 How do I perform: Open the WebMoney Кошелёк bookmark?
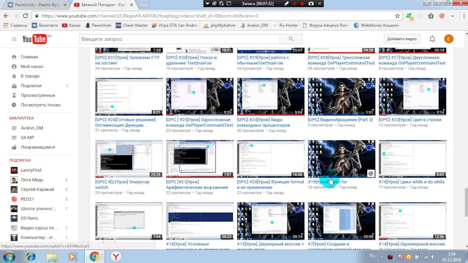point(377,26)
